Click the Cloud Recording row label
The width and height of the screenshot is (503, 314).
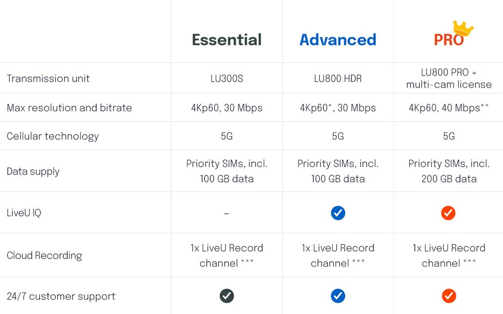44,256
